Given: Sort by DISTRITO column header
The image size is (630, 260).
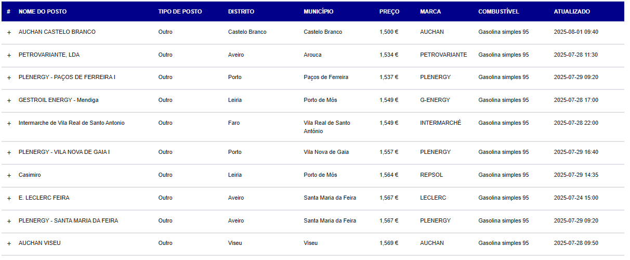Looking at the screenshot, I should tap(241, 11).
